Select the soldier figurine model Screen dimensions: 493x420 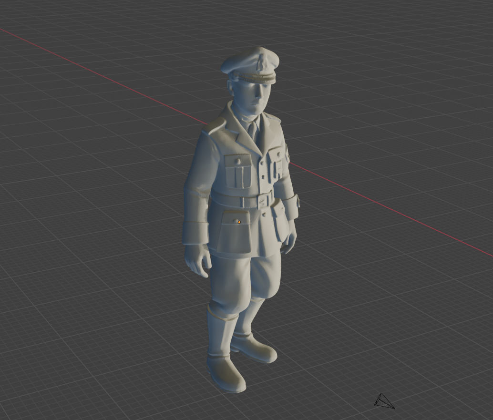point(248,191)
